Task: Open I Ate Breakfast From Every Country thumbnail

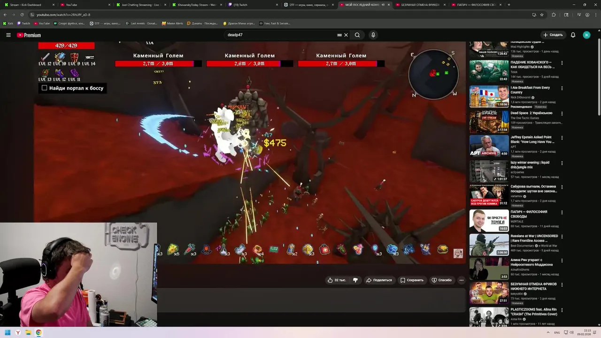Action: [489, 97]
